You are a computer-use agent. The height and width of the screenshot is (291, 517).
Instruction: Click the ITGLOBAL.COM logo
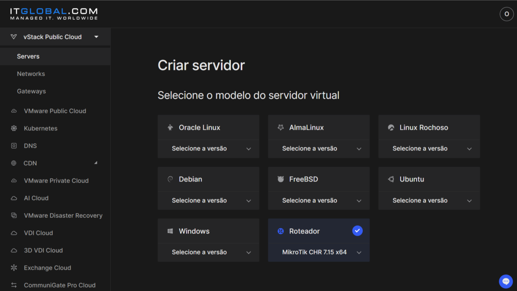click(54, 14)
